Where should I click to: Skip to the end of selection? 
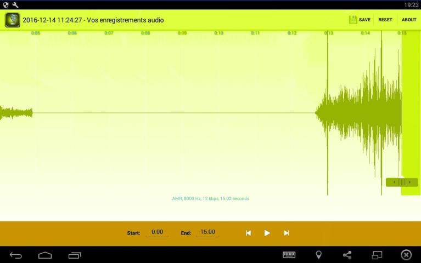286,233
